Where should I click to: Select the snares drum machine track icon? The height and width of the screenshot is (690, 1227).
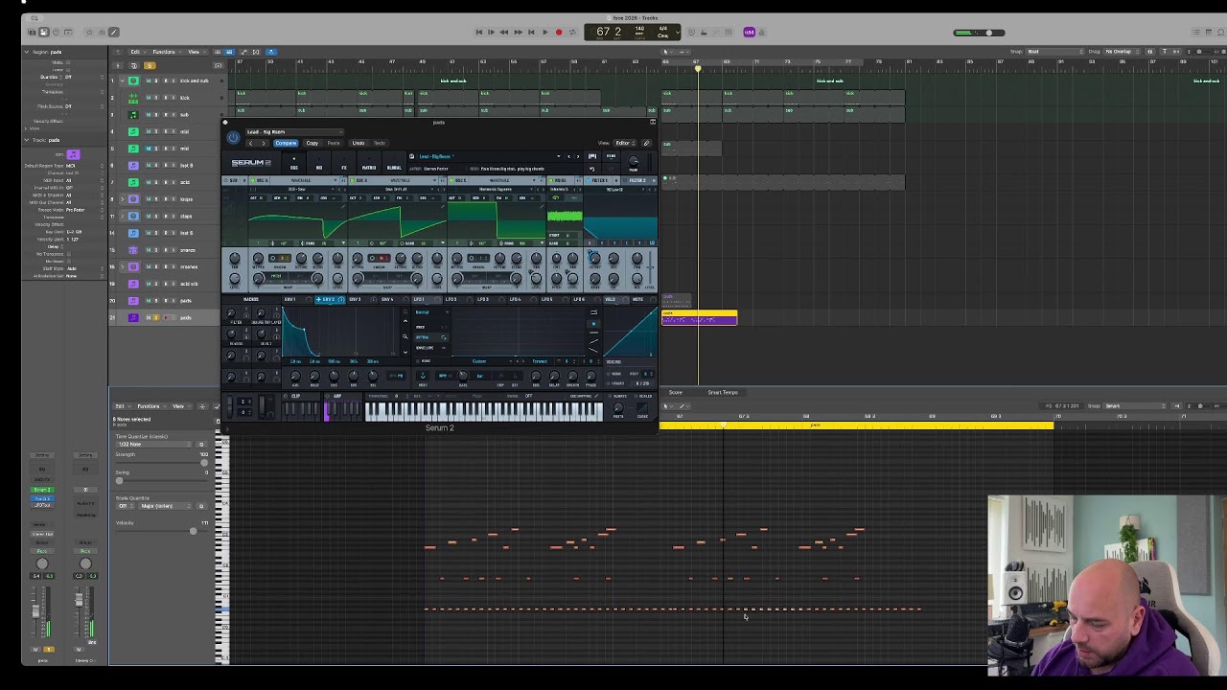(x=133, y=250)
